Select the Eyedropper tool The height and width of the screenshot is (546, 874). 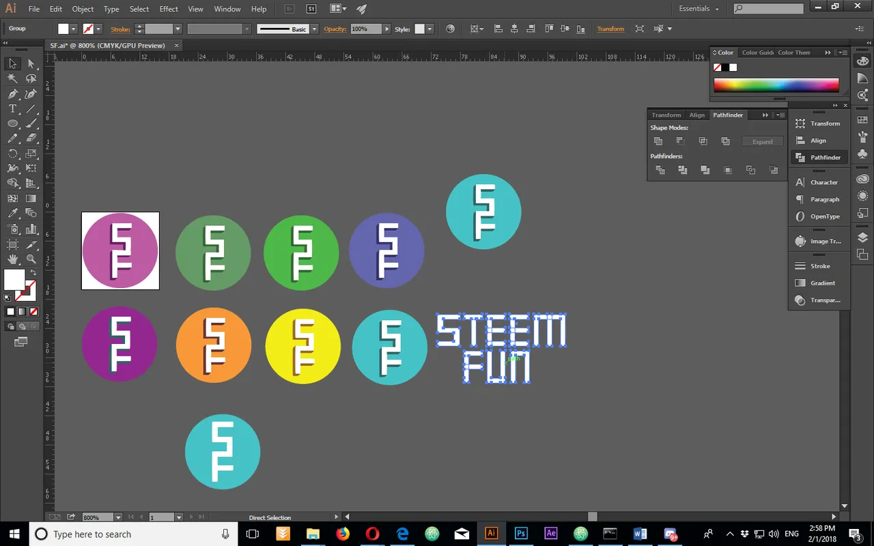point(12,214)
